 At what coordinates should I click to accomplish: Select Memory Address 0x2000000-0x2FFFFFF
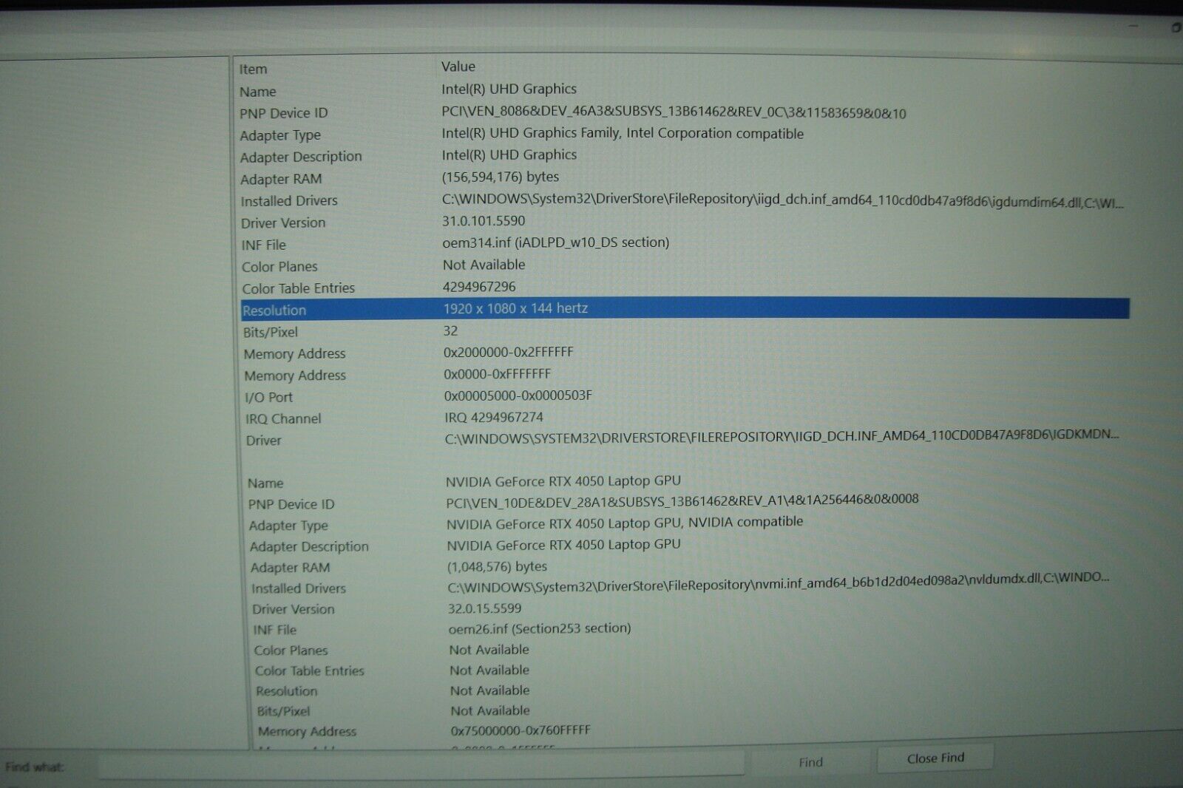click(509, 353)
